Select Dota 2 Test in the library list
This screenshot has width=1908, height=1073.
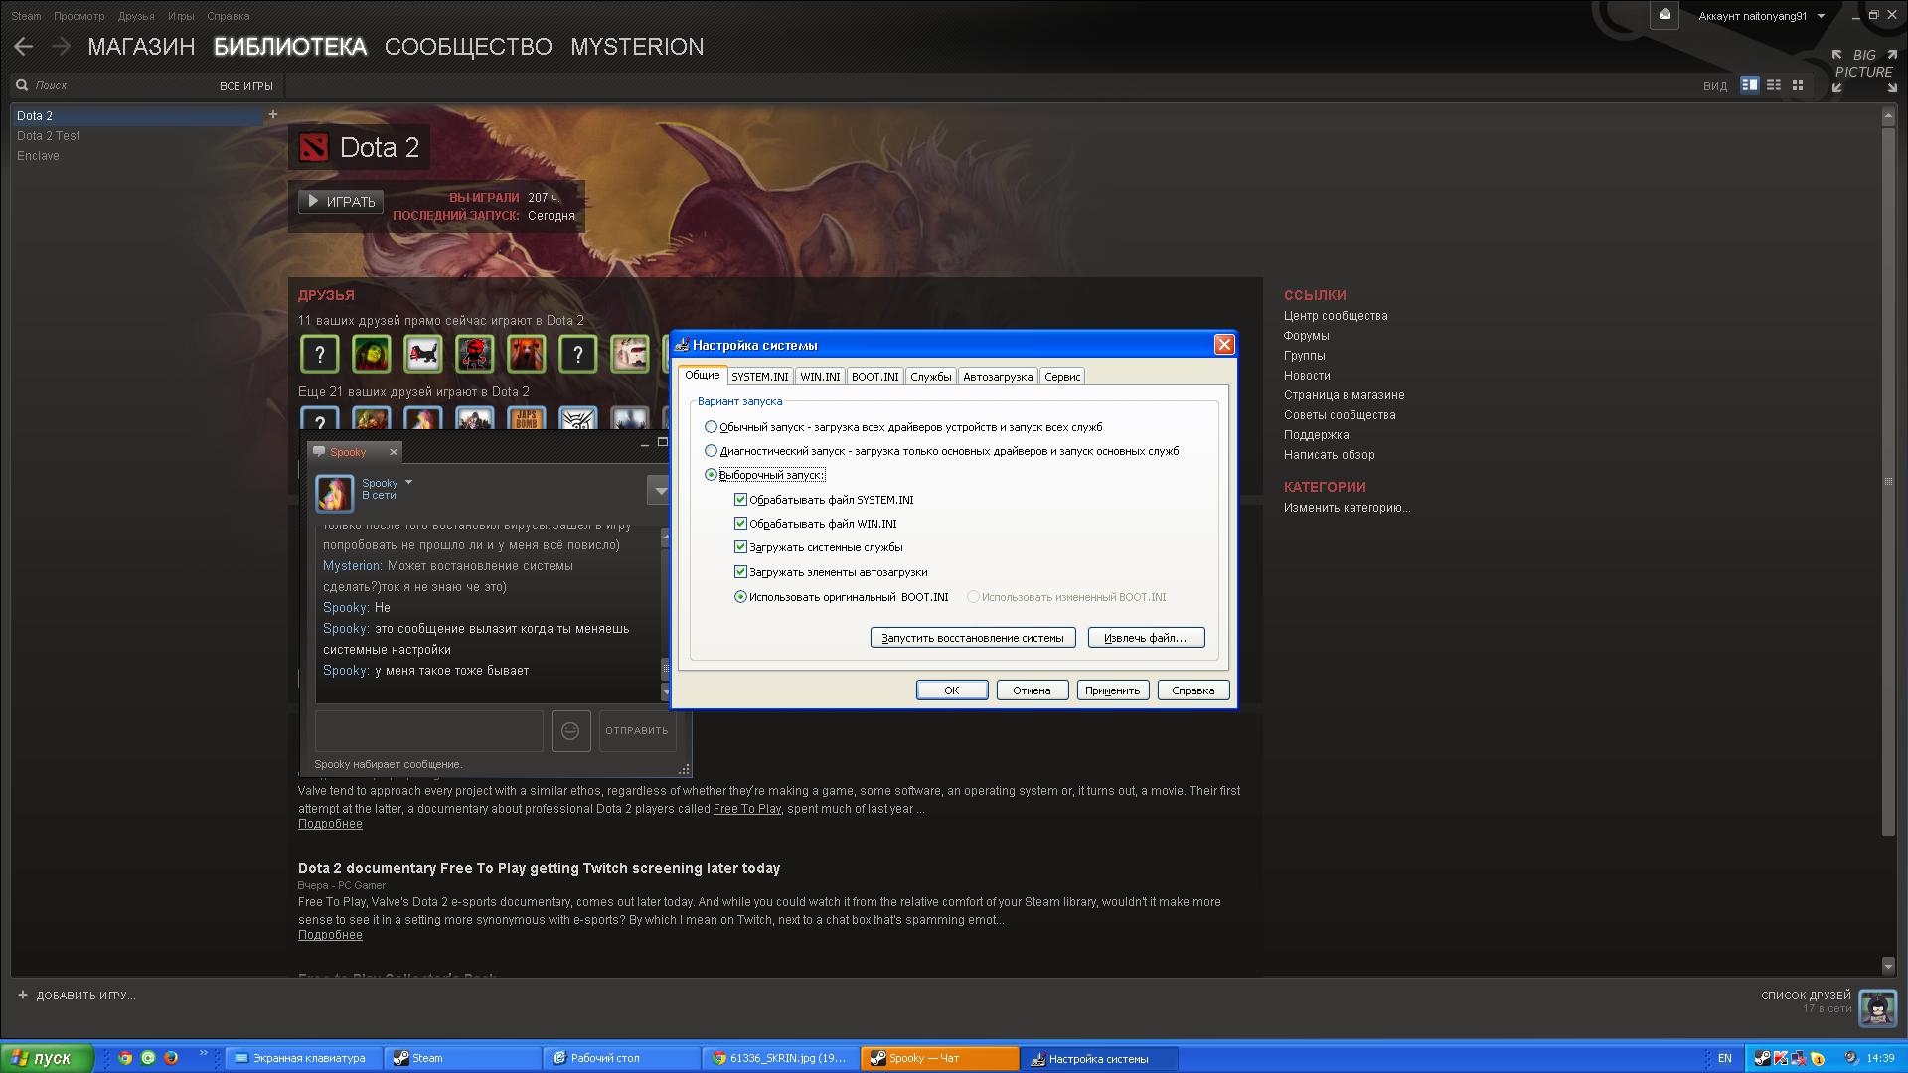click(x=49, y=136)
